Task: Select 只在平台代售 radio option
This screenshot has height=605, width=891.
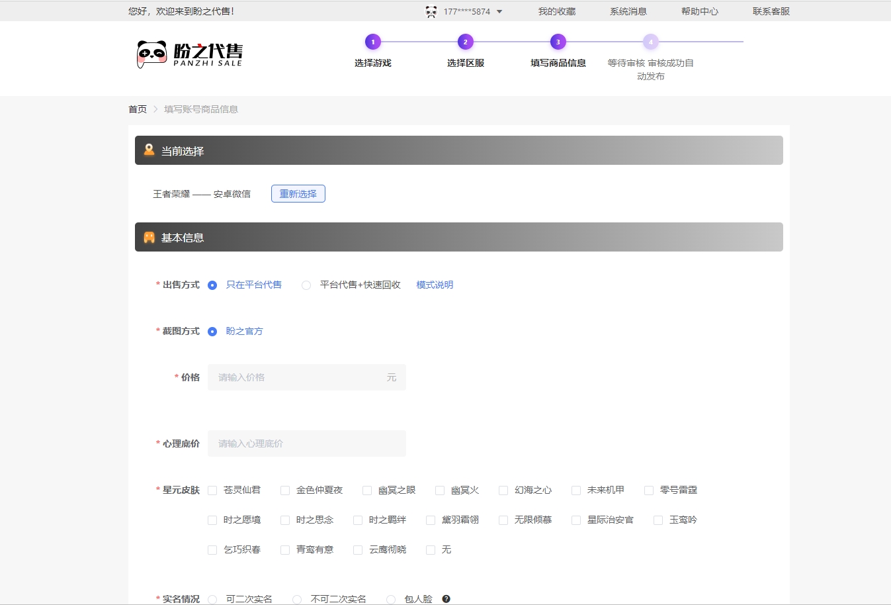Action: click(212, 285)
